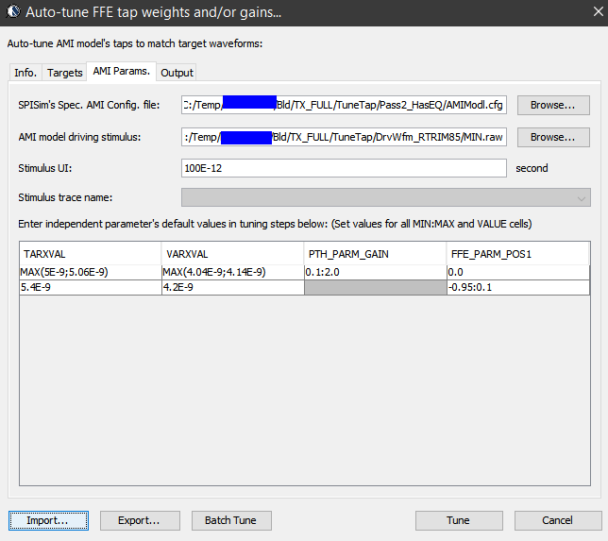608x541 pixels.
Task: Select the AMI Params. tab
Action: 121,72
